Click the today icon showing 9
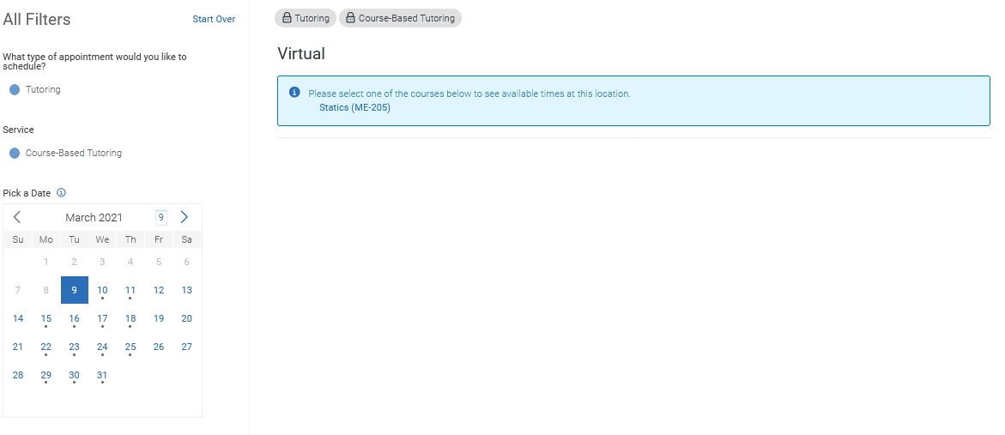The height and width of the screenshot is (435, 1005). 160,217
